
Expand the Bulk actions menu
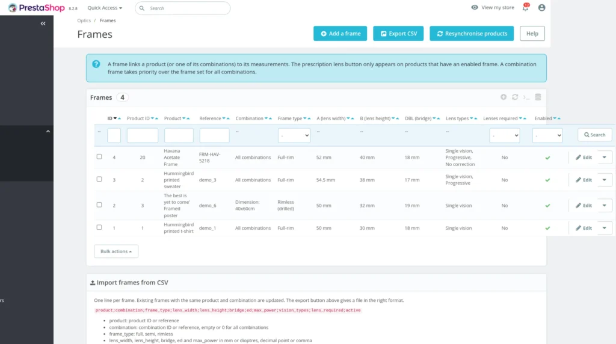pos(116,251)
